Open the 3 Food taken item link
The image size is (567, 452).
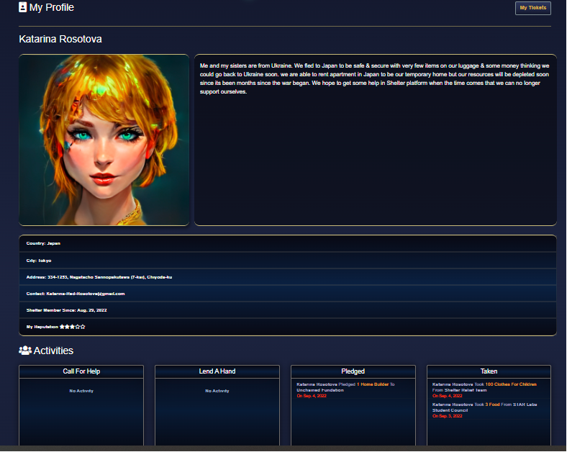point(492,404)
